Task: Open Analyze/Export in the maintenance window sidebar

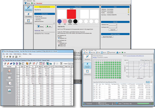Action: point(28,22)
